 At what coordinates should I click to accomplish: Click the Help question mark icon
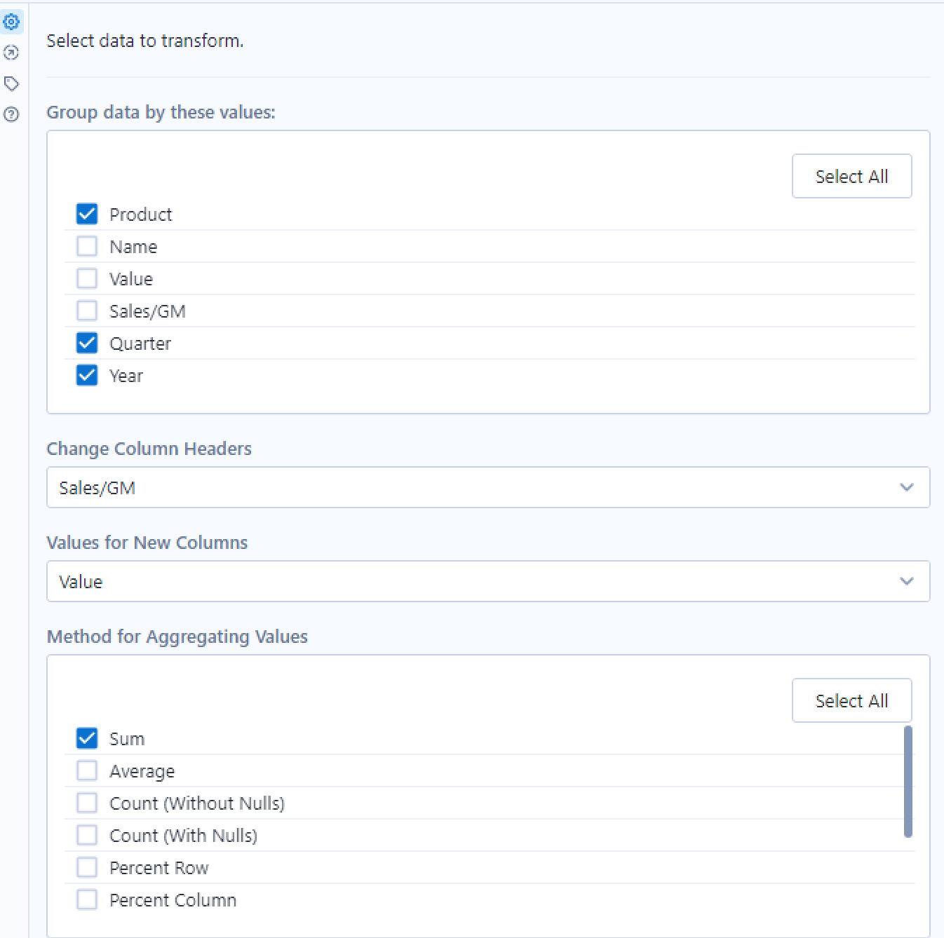[12, 114]
